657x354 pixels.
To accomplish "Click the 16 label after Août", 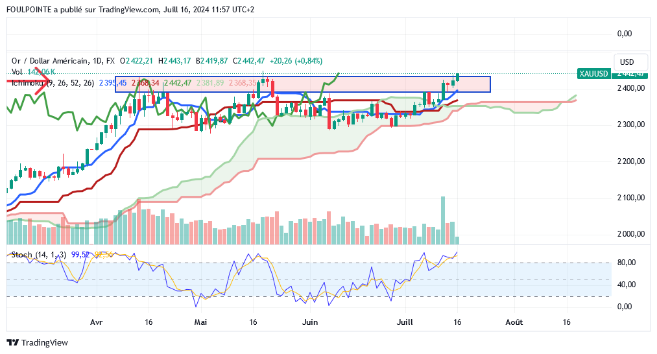I will point(566,322).
